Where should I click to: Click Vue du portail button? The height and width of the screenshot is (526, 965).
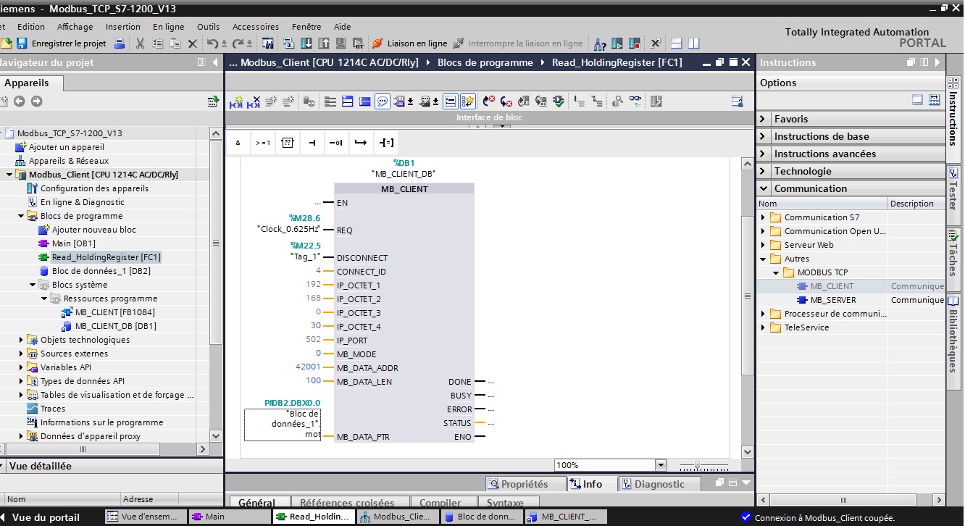(46, 517)
